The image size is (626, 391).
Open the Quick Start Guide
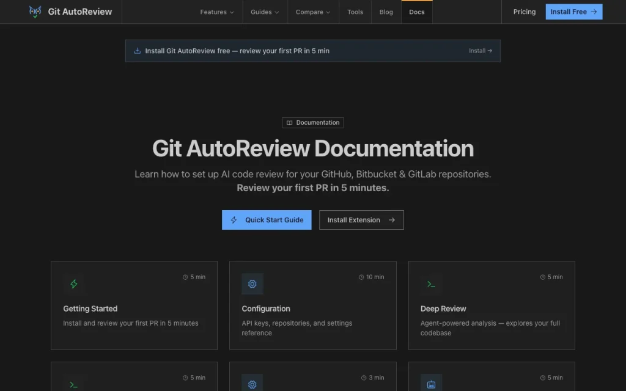[267, 220]
